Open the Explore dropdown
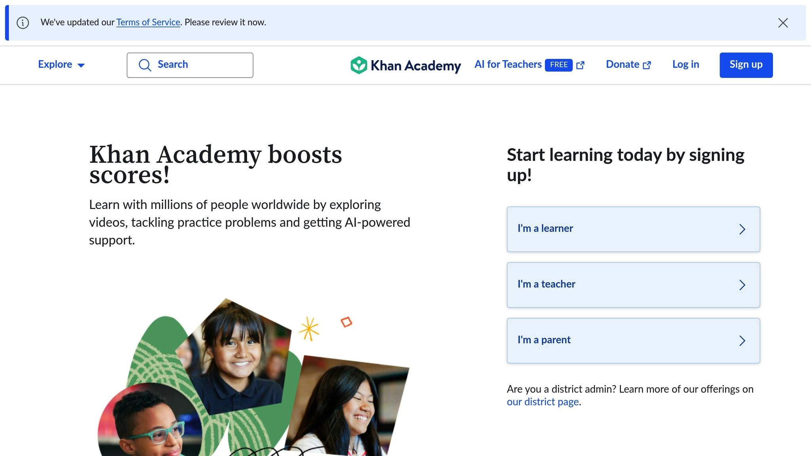The width and height of the screenshot is (811, 456). coord(61,65)
